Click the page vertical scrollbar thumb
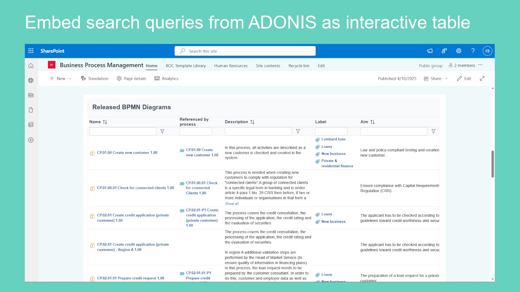 click(493, 164)
